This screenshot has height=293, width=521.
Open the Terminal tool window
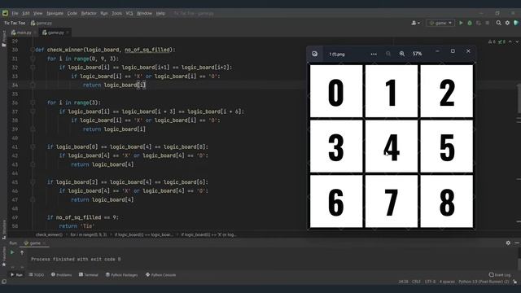(x=89, y=275)
